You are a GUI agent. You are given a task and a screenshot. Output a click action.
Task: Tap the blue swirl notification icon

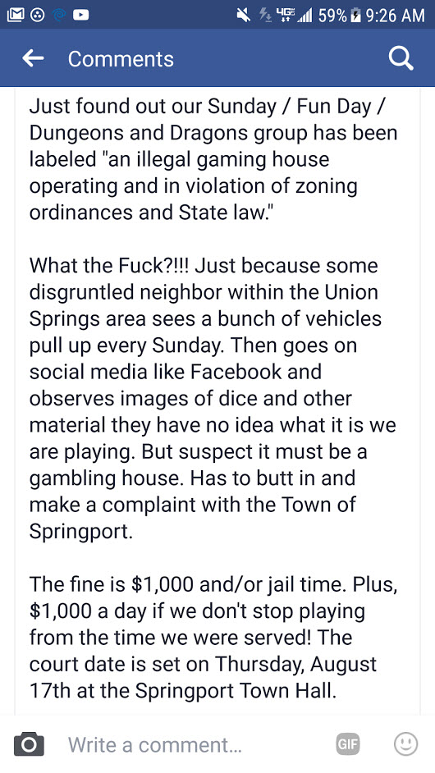click(58, 16)
